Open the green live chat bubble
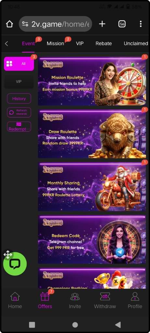This screenshot has height=333, width=150. tap(15, 264)
